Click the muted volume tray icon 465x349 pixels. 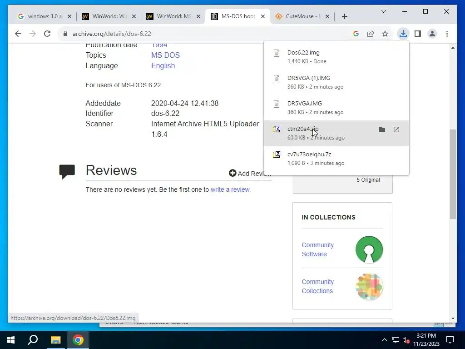[406, 340]
